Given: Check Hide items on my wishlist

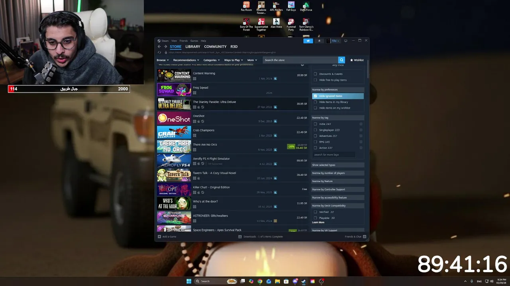Looking at the screenshot, I should click(316, 108).
